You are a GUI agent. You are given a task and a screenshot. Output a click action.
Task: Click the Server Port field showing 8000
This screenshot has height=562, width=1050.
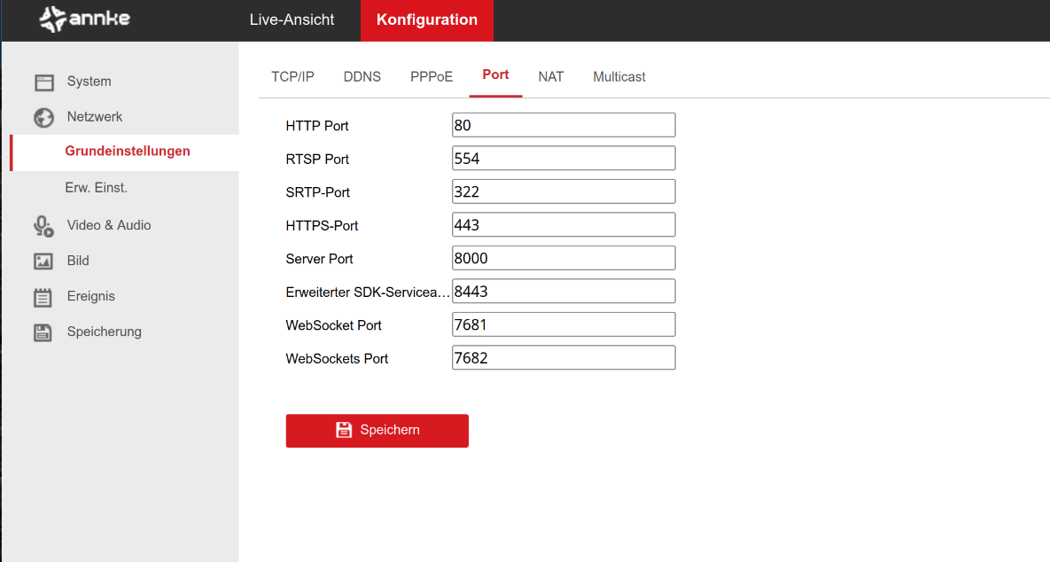pyautogui.click(x=564, y=258)
